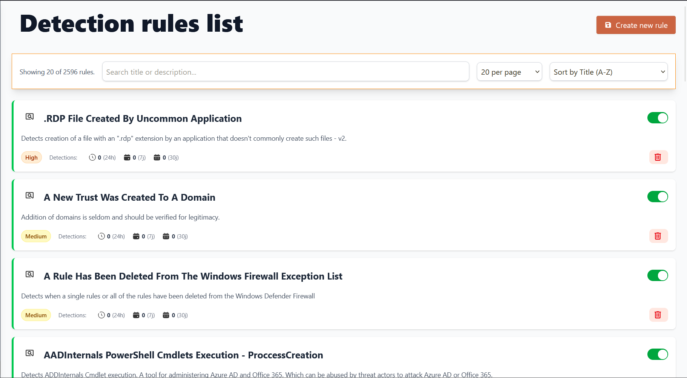Open the Sort by Title (A-Z) dropdown

(x=608, y=72)
